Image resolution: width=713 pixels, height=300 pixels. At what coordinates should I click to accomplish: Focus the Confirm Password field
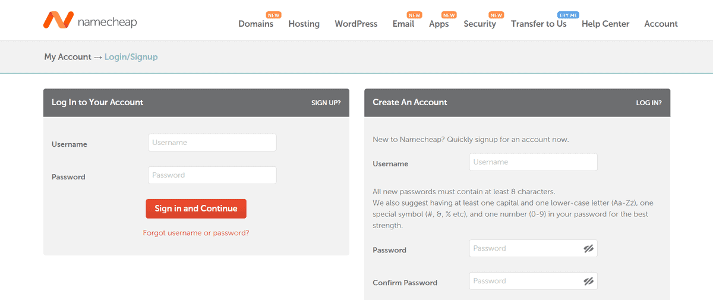pyautogui.click(x=533, y=281)
